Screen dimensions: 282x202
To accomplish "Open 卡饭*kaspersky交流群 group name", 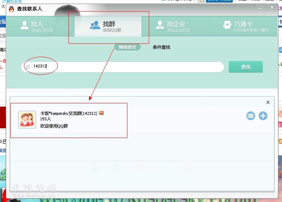I will click(x=69, y=113).
